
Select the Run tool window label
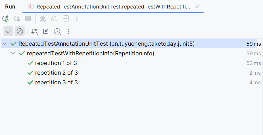[x=10, y=7]
